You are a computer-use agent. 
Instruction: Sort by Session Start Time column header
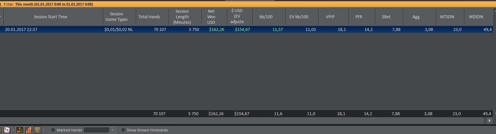click(x=51, y=17)
